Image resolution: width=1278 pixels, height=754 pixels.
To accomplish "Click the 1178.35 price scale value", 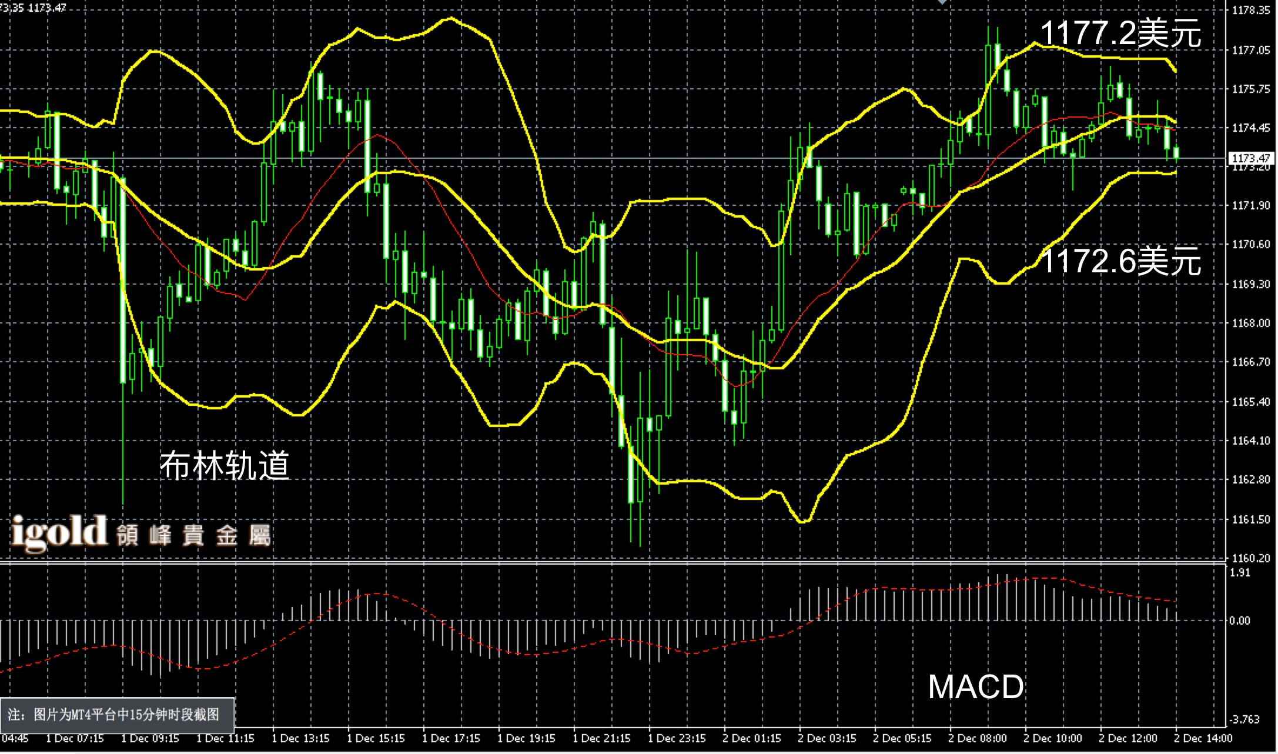I will pos(1250,10).
